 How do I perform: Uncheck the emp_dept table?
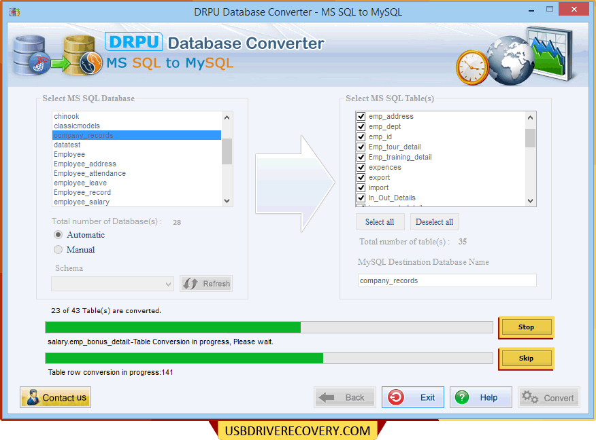[x=361, y=126]
